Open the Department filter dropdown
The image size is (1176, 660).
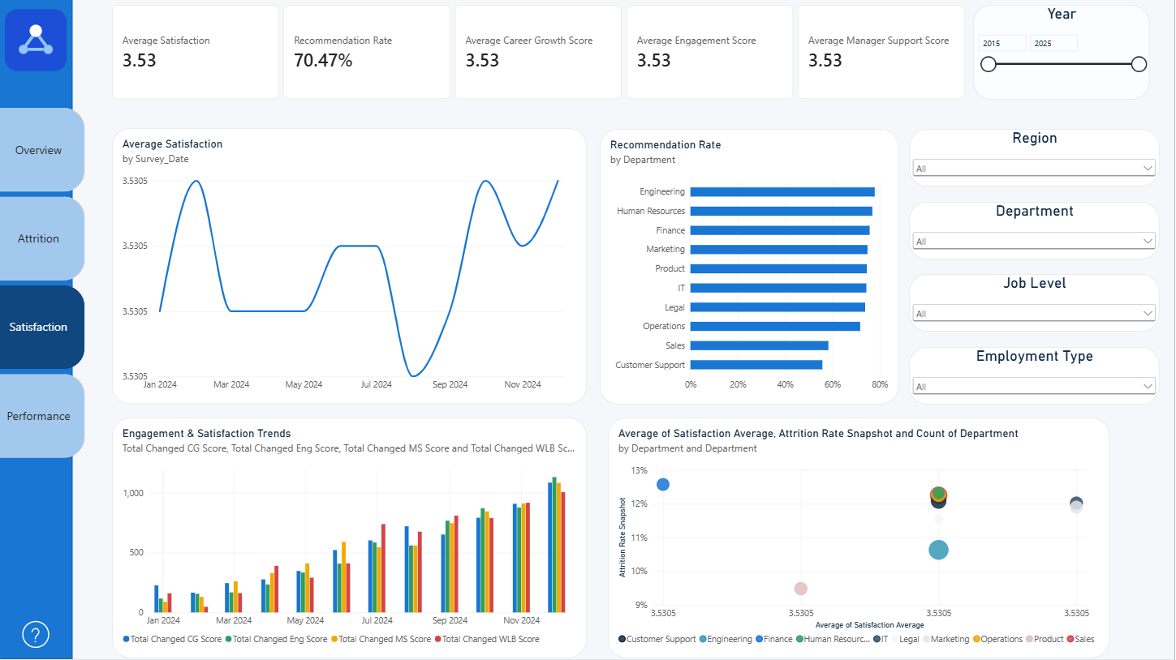(x=1034, y=241)
